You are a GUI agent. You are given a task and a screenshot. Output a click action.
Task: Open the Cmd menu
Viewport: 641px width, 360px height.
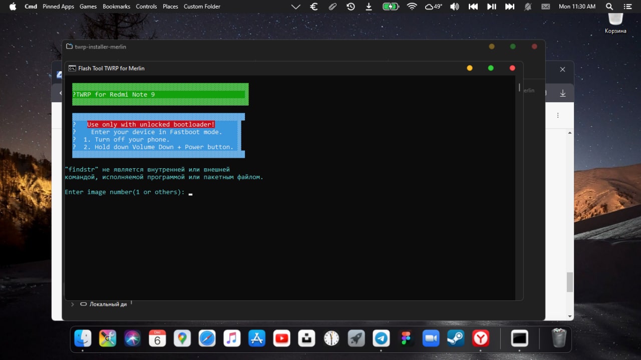point(31,7)
